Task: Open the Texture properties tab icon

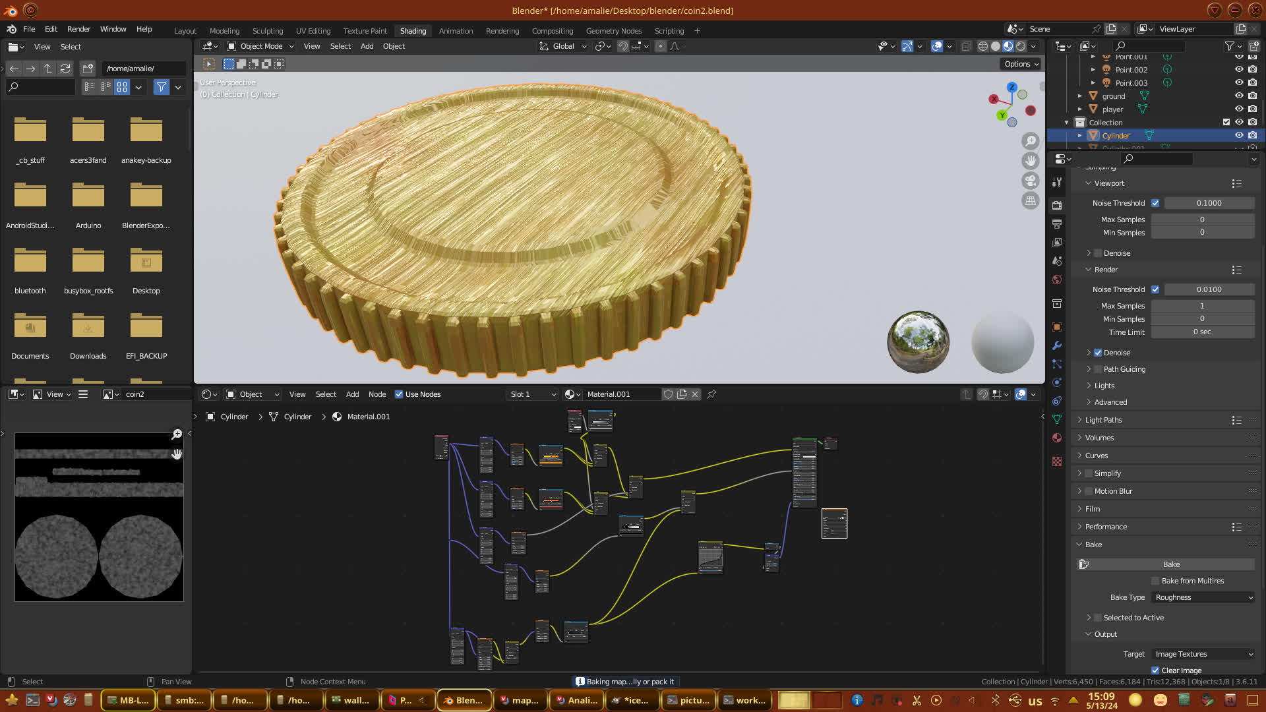Action: [1057, 461]
